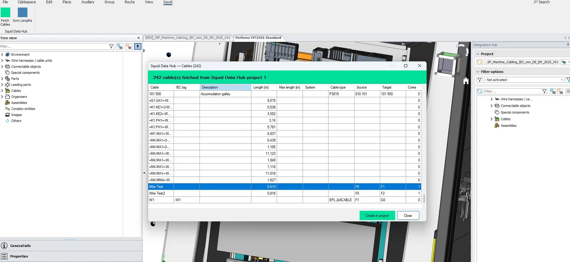Click the Close button in Squid dialog
Screen dimensions: 570x262
click(408, 215)
